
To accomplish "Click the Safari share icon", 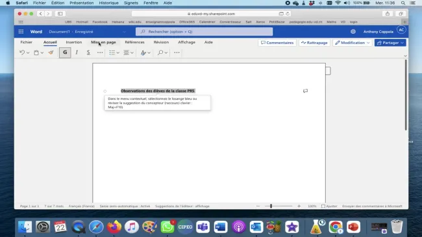I will pyautogui.click(x=388, y=14).
